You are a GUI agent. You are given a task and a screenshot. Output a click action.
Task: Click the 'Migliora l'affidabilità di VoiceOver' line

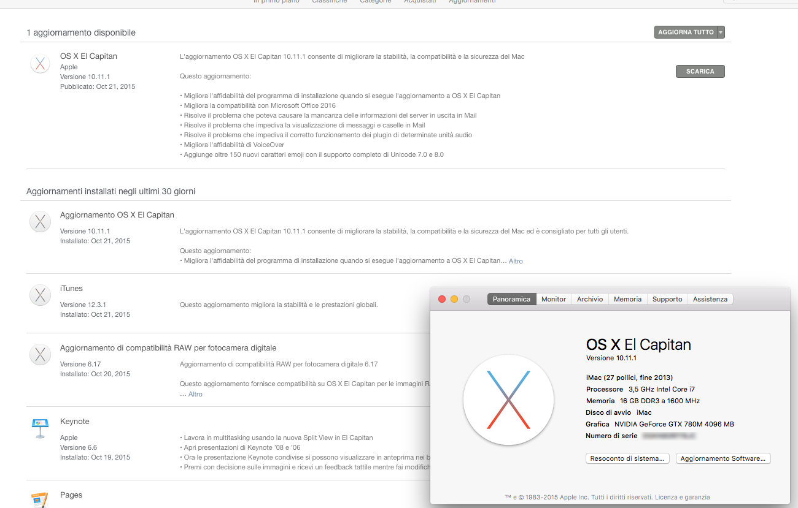coord(231,145)
